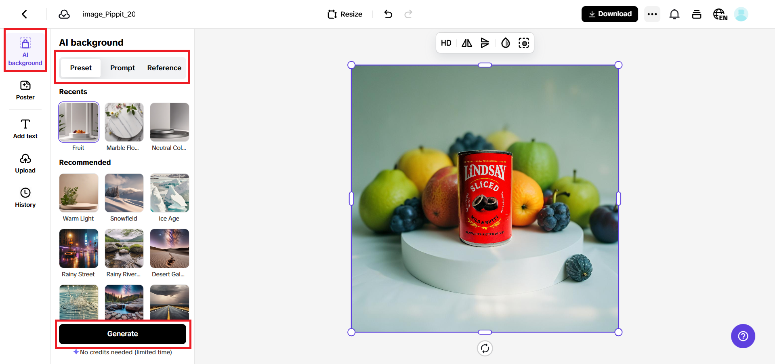Image resolution: width=775 pixels, height=364 pixels.
Task: Select the Poster tool
Action: pos(25,90)
